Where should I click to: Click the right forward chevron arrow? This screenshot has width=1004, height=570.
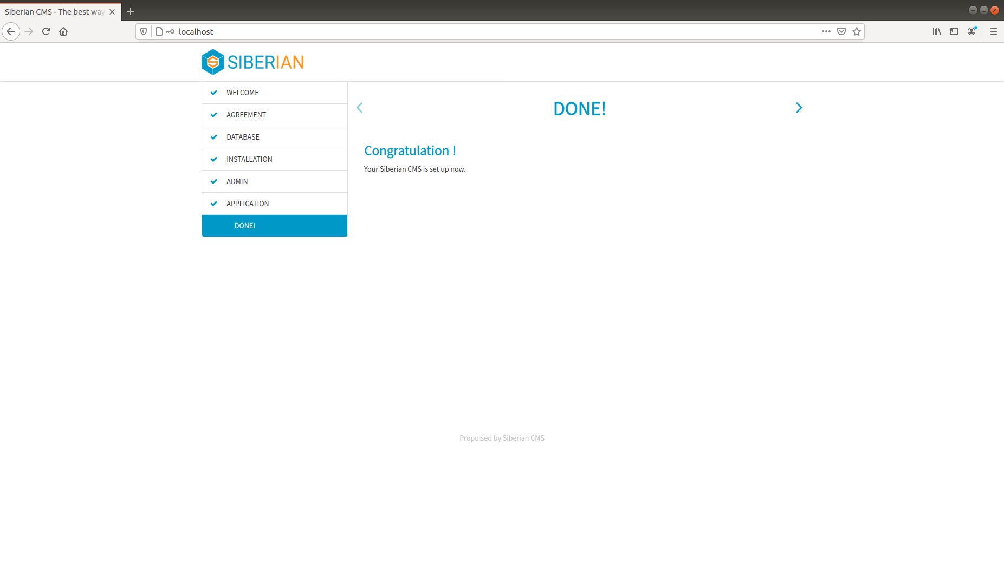pyautogui.click(x=799, y=108)
